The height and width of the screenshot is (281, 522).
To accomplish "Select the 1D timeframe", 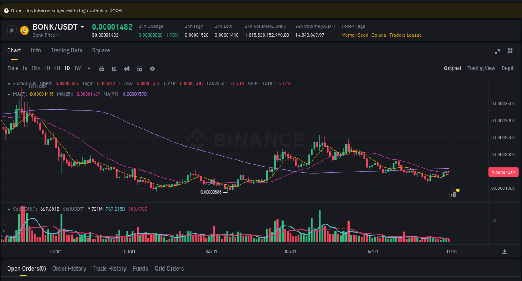I will point(67,68).
